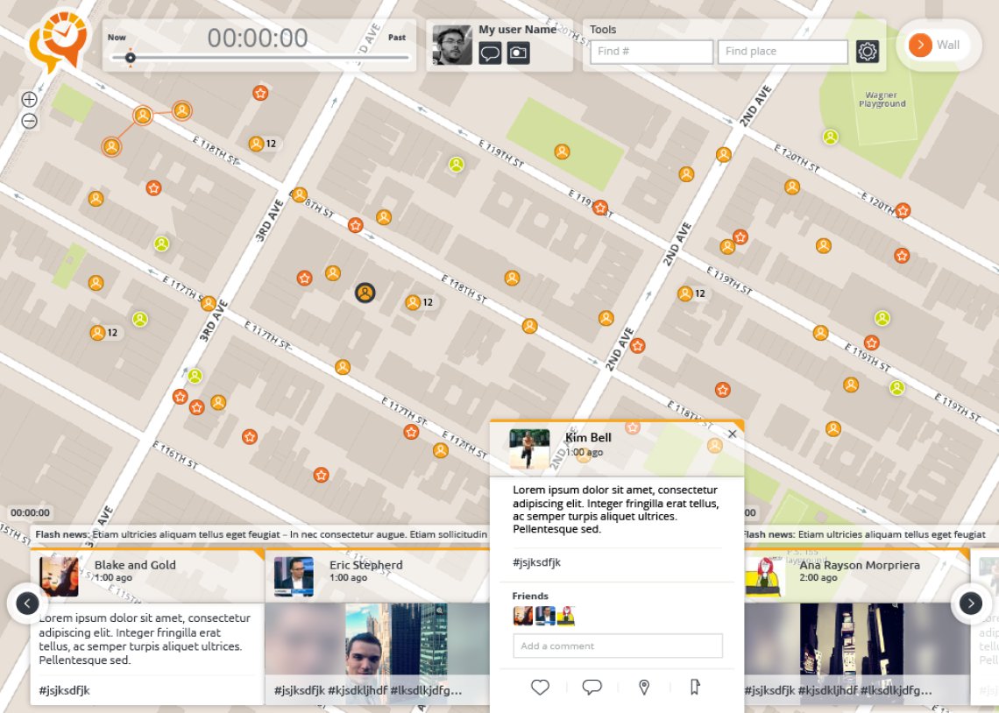
Task: Select the middle marker of the linked three-marker chain
Action: (x=143, y=116)
